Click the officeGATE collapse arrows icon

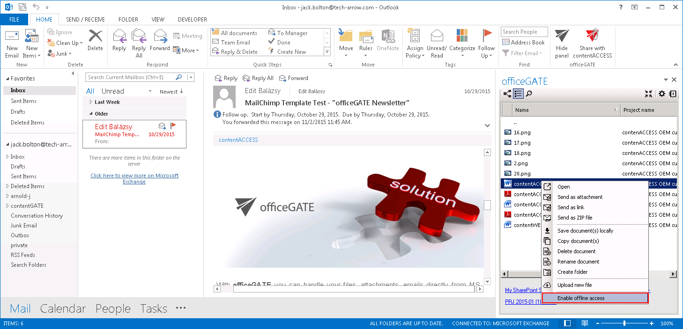coord(648,94)
